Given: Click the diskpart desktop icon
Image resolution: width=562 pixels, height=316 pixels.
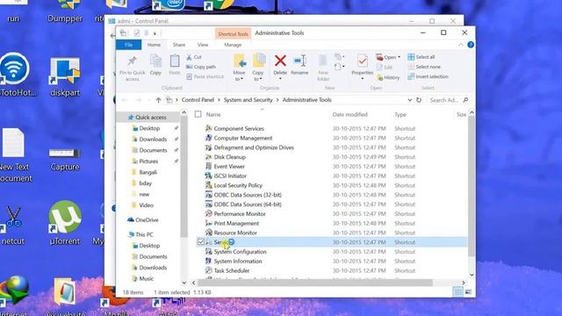Looking at the screenshot, I should point(65,71).
